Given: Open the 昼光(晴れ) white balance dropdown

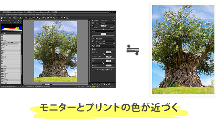Looking at the screenshot, I should click(104, 39).
